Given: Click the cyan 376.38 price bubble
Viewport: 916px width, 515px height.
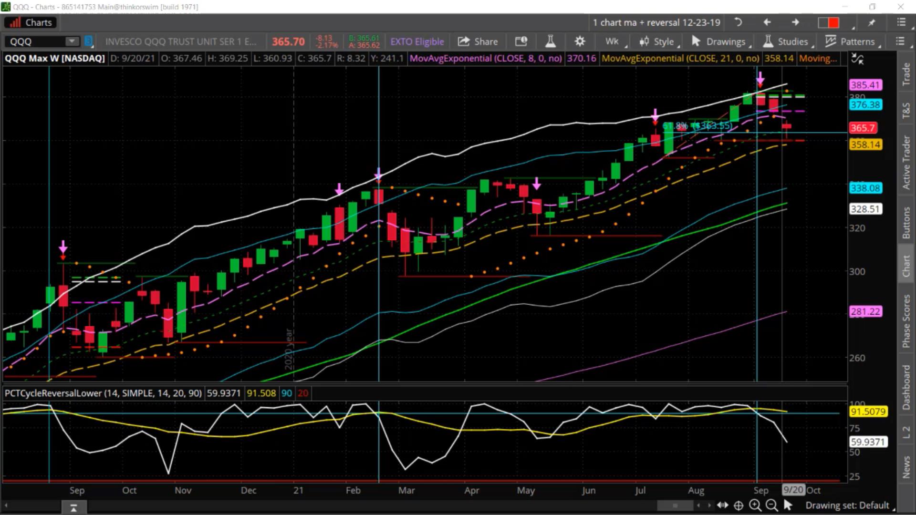Looking at the screenshot, I should click(865, 105).
